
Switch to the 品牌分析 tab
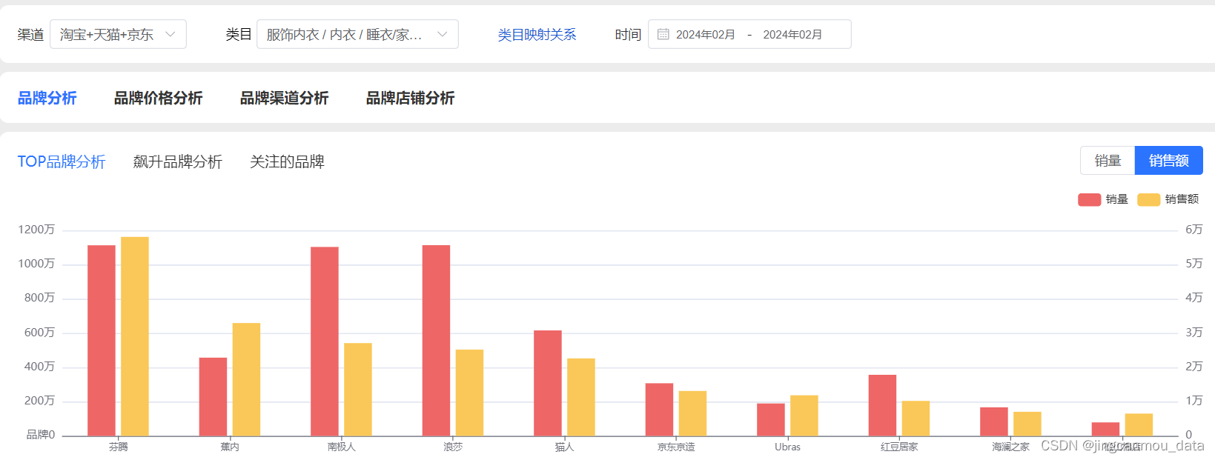(47, 98)
